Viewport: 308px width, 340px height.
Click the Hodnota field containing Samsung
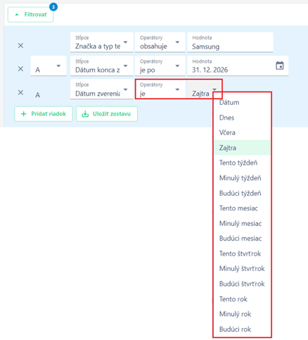230,42
